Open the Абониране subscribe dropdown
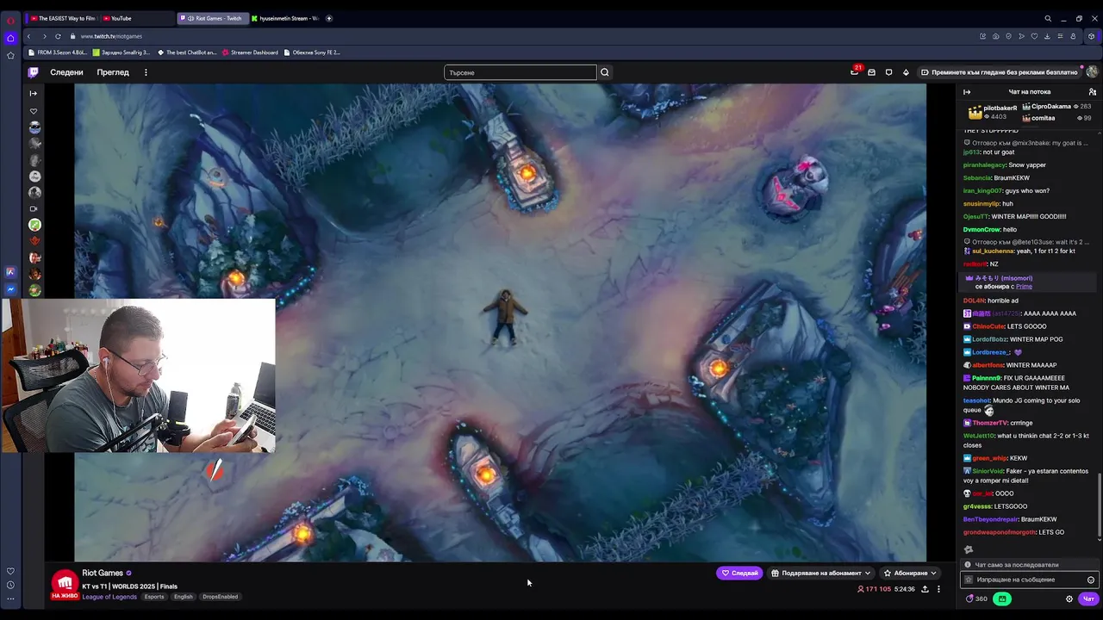 [x=910, y=573]
